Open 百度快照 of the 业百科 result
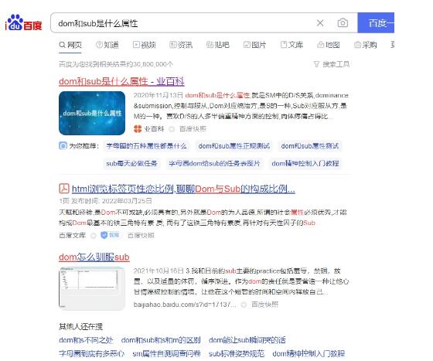 (x=193, y=129)
